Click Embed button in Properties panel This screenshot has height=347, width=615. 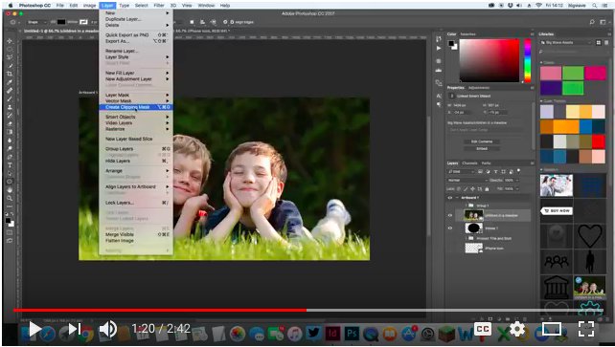pyautogui.click(x=482, y=149)
